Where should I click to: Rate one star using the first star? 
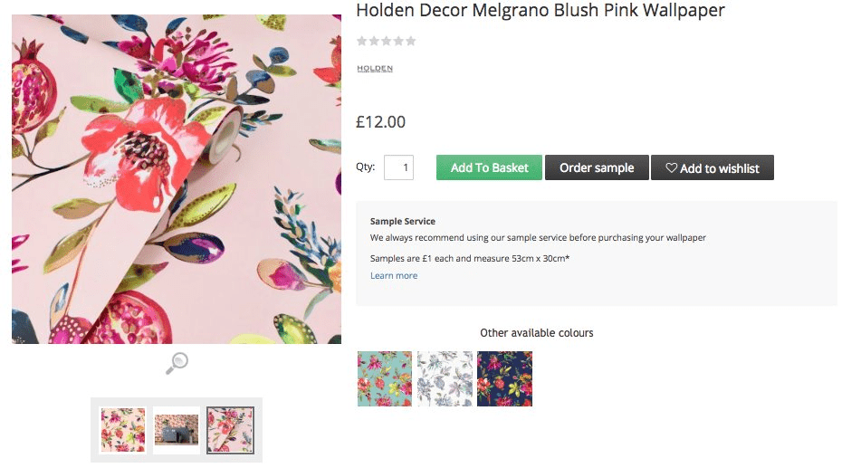point(362,41)
